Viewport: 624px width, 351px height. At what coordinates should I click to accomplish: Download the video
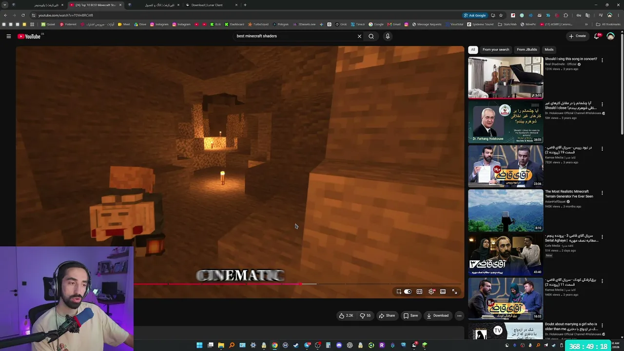click(437, 315)
